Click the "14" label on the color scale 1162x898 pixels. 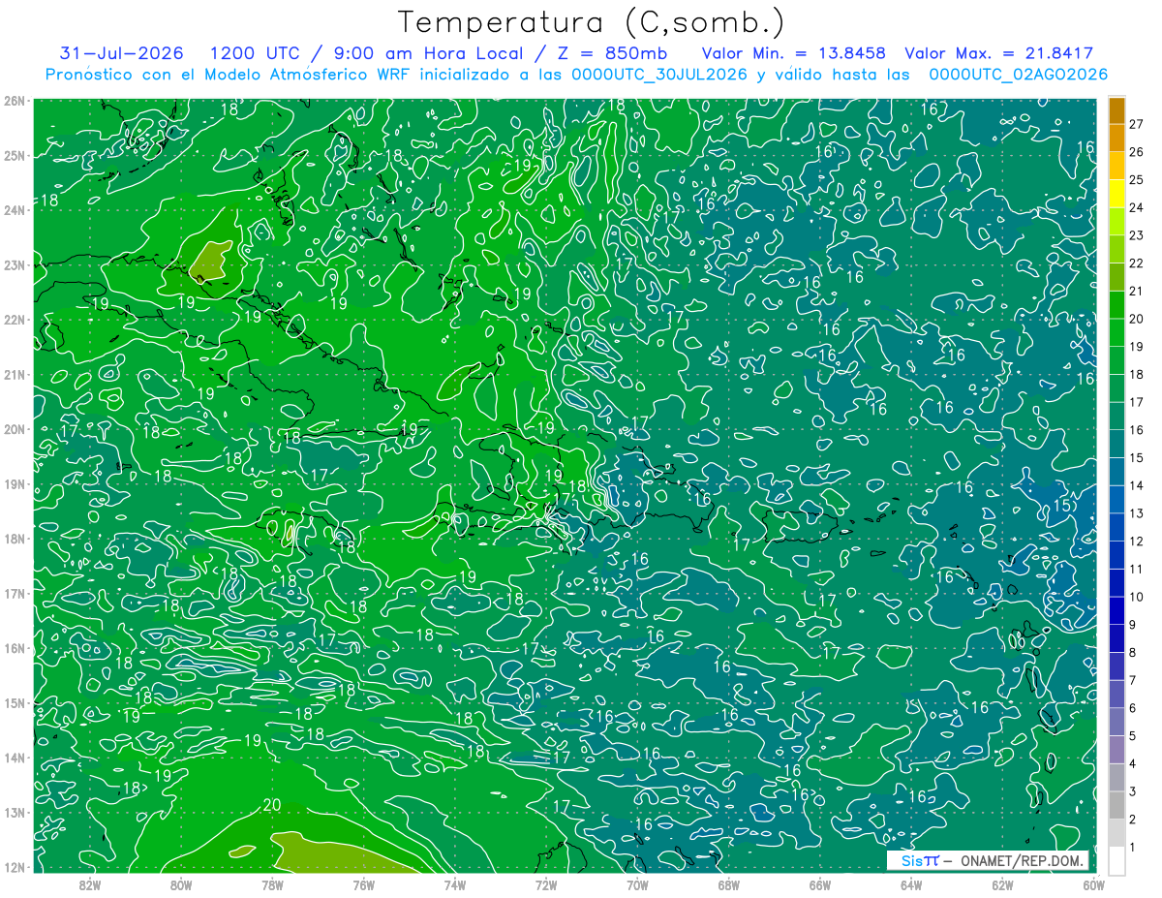[x=1137, y=485]
